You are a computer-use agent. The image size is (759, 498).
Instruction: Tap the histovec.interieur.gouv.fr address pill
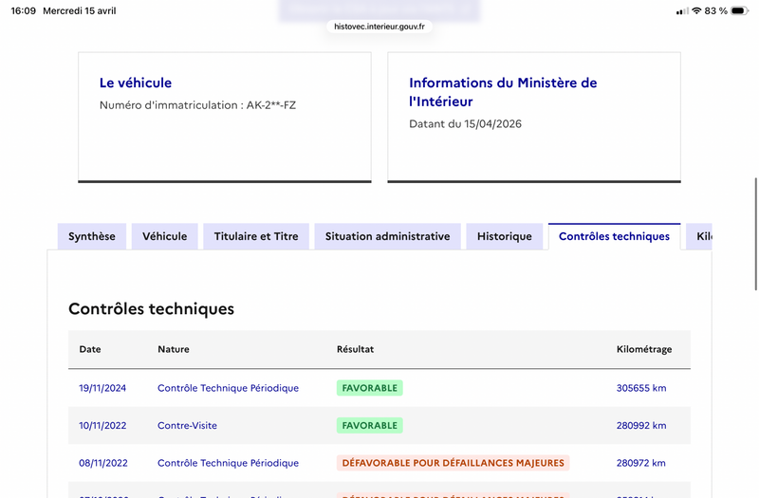(x=379, y=27)
